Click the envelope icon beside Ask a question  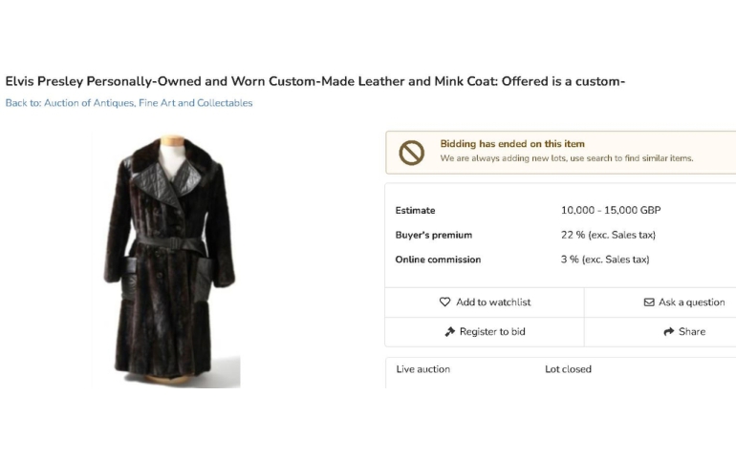649,302
